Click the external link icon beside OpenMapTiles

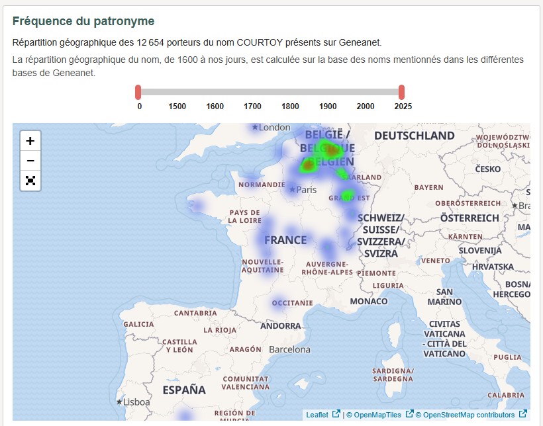[409, 413]
